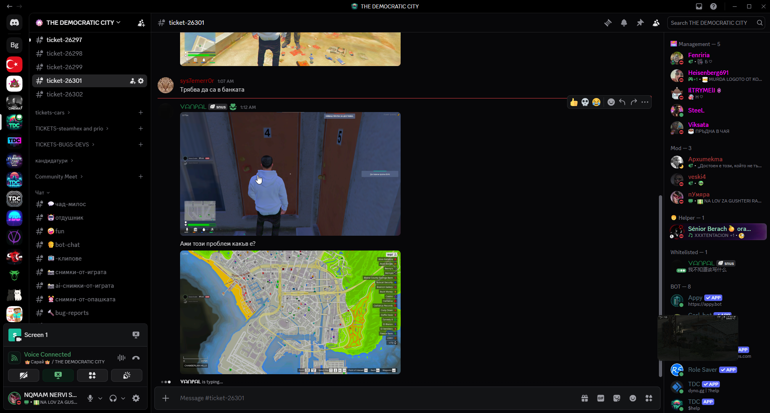Open ticket-26298 channel
Image resolution: width=770 pixels, height=413 pixels.
point(89,54)
